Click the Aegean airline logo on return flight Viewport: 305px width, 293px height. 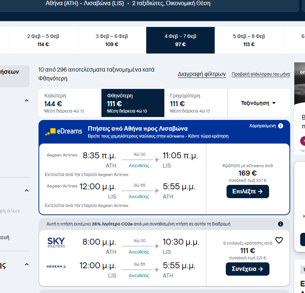[56, 266]
